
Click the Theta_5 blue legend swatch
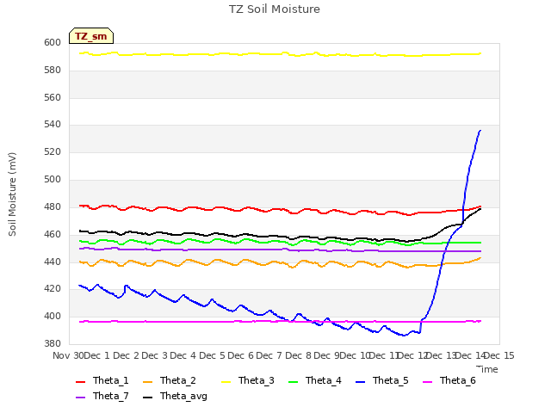pyautogui.click(x=360, y=382)
